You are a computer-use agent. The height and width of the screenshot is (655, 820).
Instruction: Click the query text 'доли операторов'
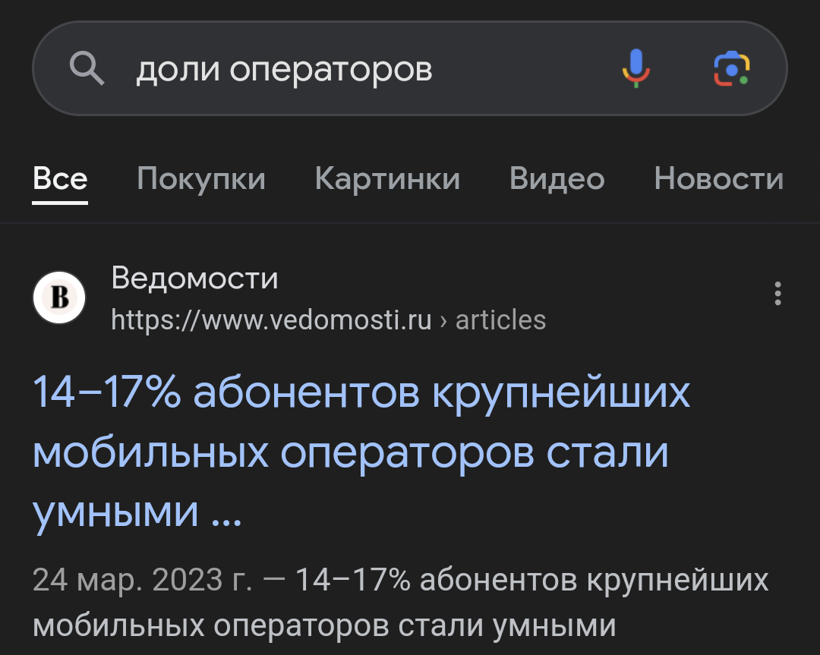[x=284, y=70]
